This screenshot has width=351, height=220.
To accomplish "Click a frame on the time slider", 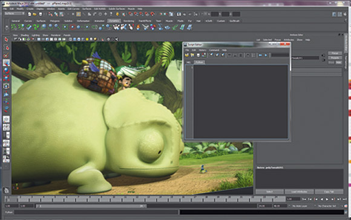I will tap(145, 199).
